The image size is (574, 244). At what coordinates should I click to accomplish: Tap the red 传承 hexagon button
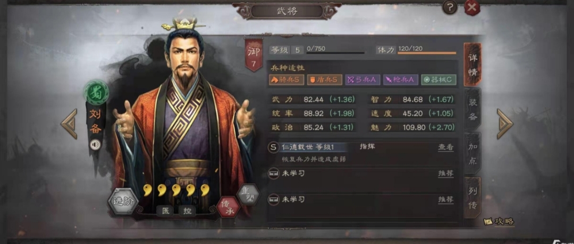pos(228,207)
